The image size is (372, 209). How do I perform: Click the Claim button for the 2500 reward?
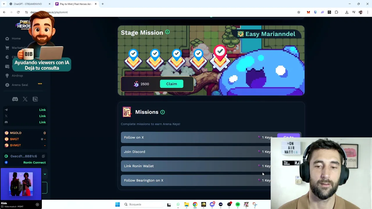171,84
